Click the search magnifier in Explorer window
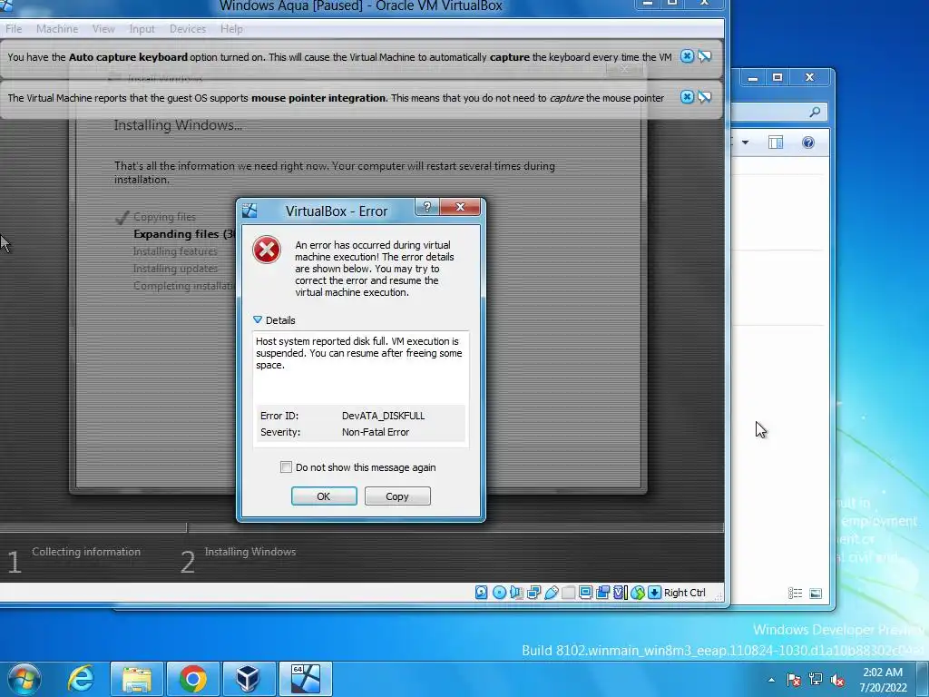The image size is (929, 697). (815, 112)
